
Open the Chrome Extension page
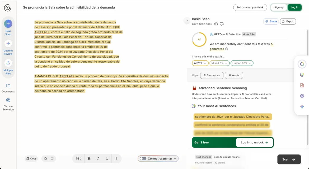coord(8,103)
